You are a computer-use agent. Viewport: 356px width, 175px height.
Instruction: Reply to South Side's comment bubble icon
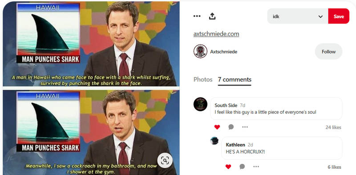tap(231, 127)
